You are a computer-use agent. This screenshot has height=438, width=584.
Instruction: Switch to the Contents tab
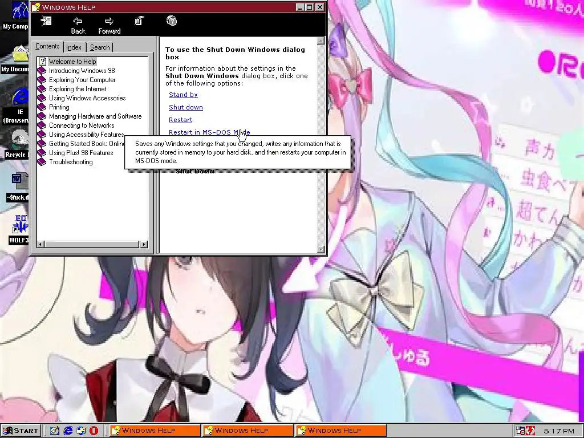47,47
